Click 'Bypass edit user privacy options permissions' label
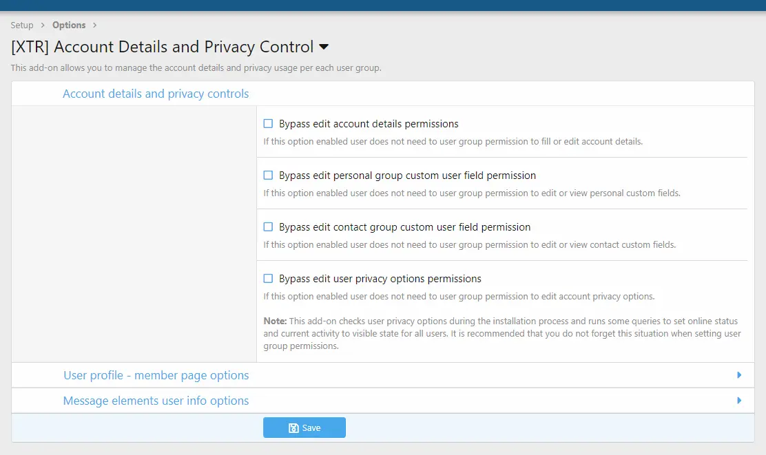The image size is (766, 455). click(x=380, y=279)
